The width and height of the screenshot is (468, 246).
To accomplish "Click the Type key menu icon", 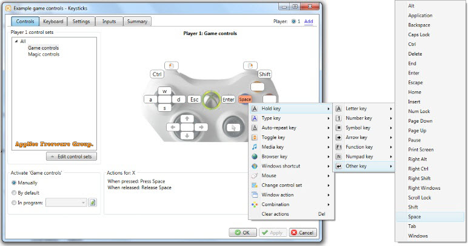I will point(255,118).
